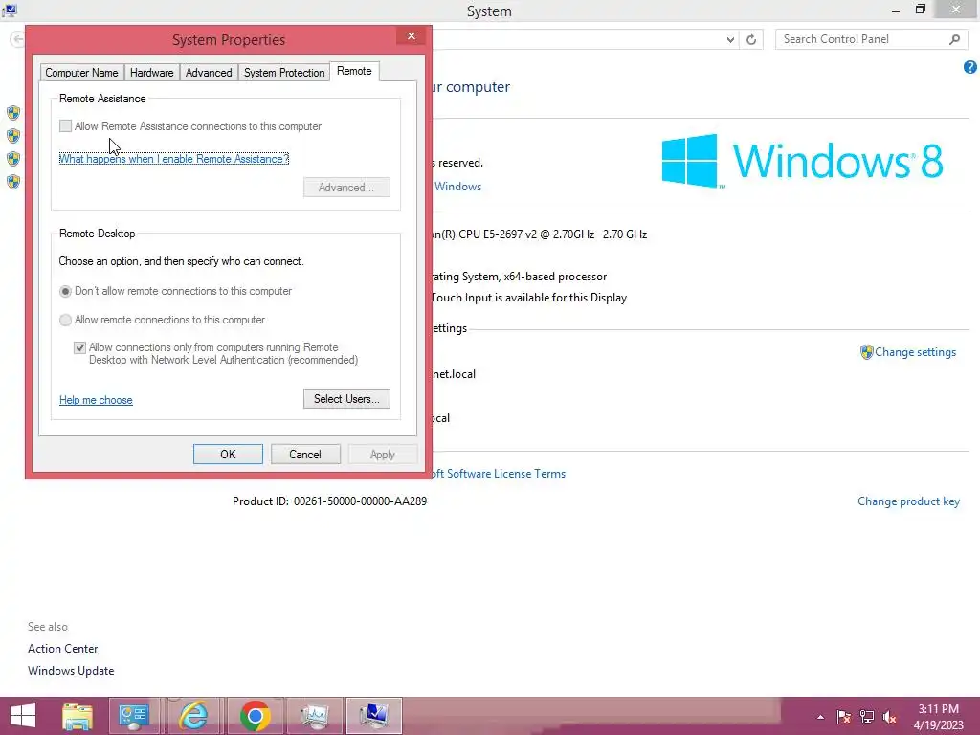Click the Windows 8 logo

tap(802, 161)
